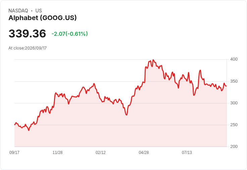Select the 300 price axis label
The height and width of the screenshot is (170, 247).
click(234, 103)
